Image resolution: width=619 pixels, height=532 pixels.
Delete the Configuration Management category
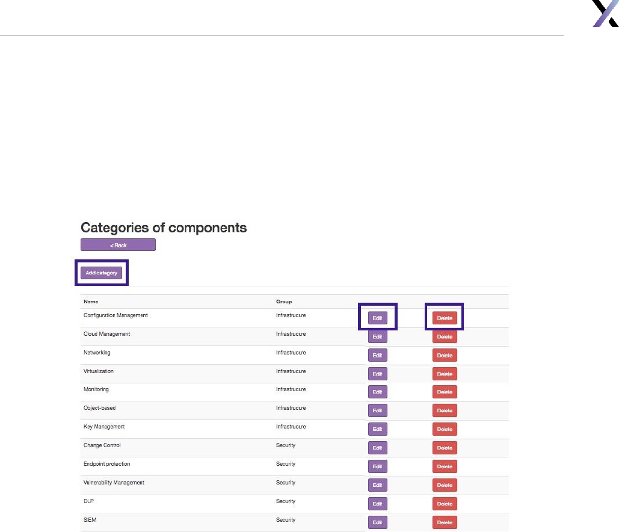tap(445, 318)
